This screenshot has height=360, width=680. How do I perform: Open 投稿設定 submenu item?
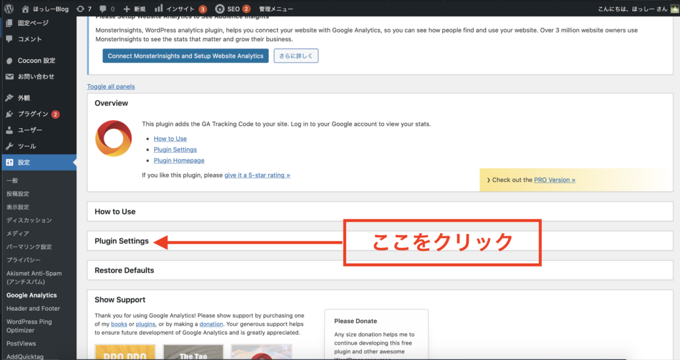coord(18,194)
